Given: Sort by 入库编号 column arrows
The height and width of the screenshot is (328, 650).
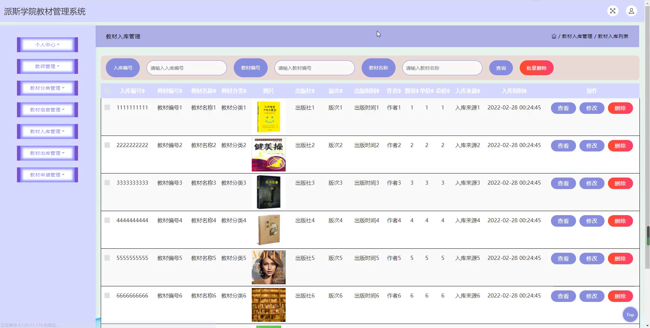Looking at the screenshot, I should pyautogui.click(x=143, y=91).
